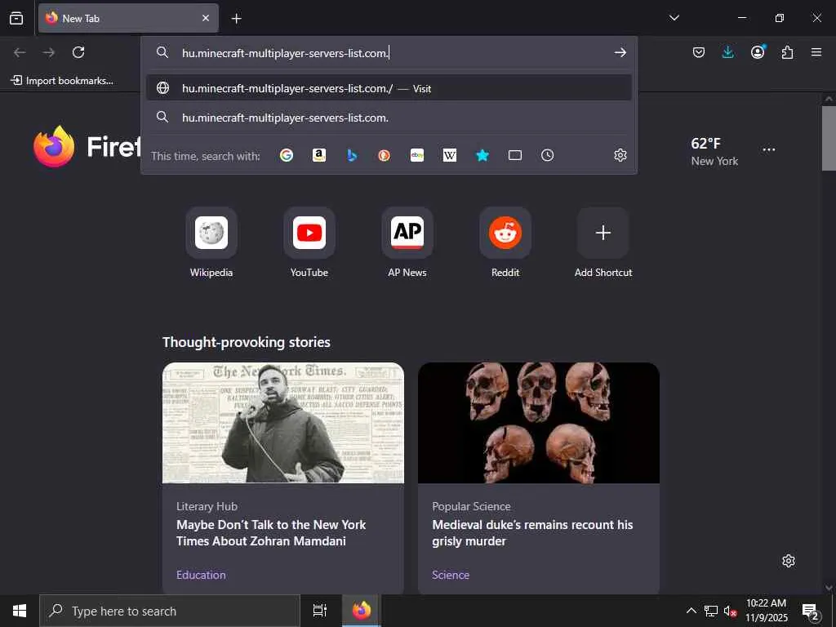Viewport: 836px width, 627px height.
Task: Open the Pocket save icon in toolbar
Action: click(x=699, y=52)
